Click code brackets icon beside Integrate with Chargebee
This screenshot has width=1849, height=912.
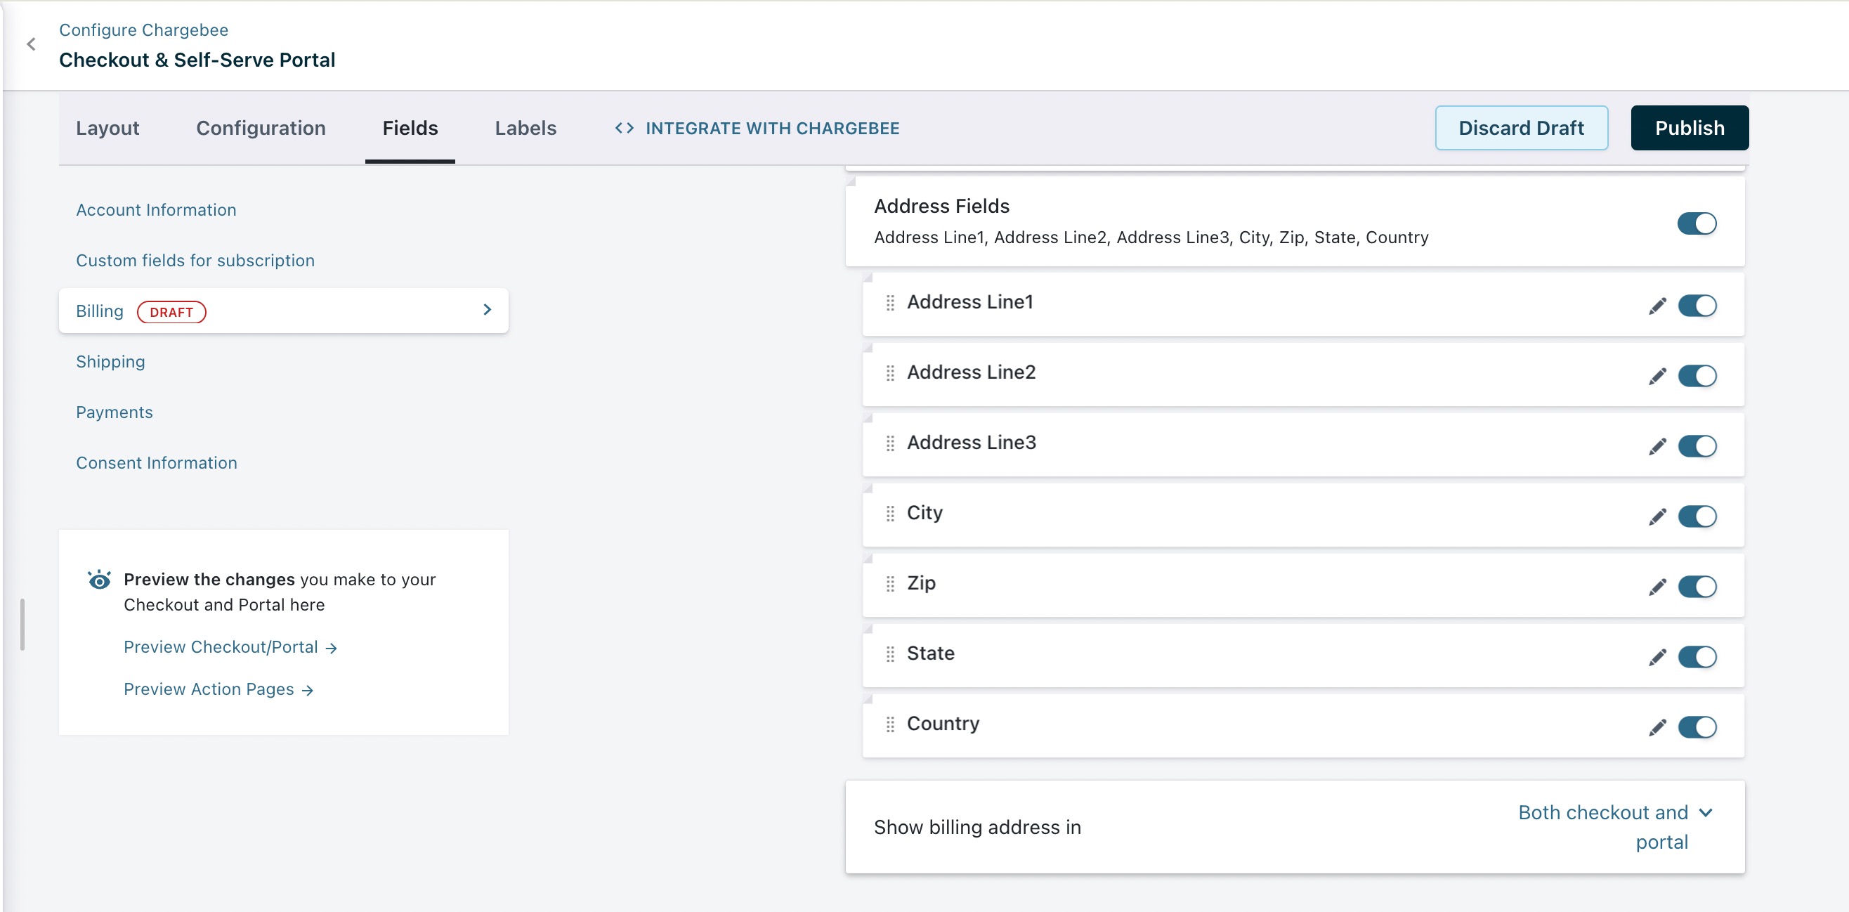coord(624,129)
